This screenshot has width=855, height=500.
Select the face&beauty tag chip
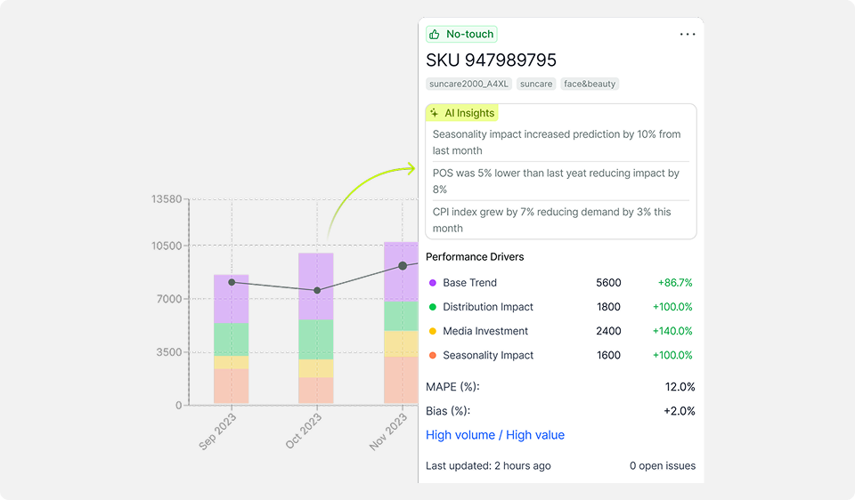coord(590,84)
